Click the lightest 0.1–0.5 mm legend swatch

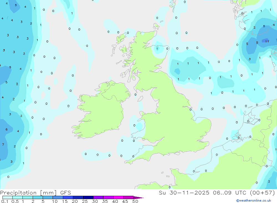[7, 197]
